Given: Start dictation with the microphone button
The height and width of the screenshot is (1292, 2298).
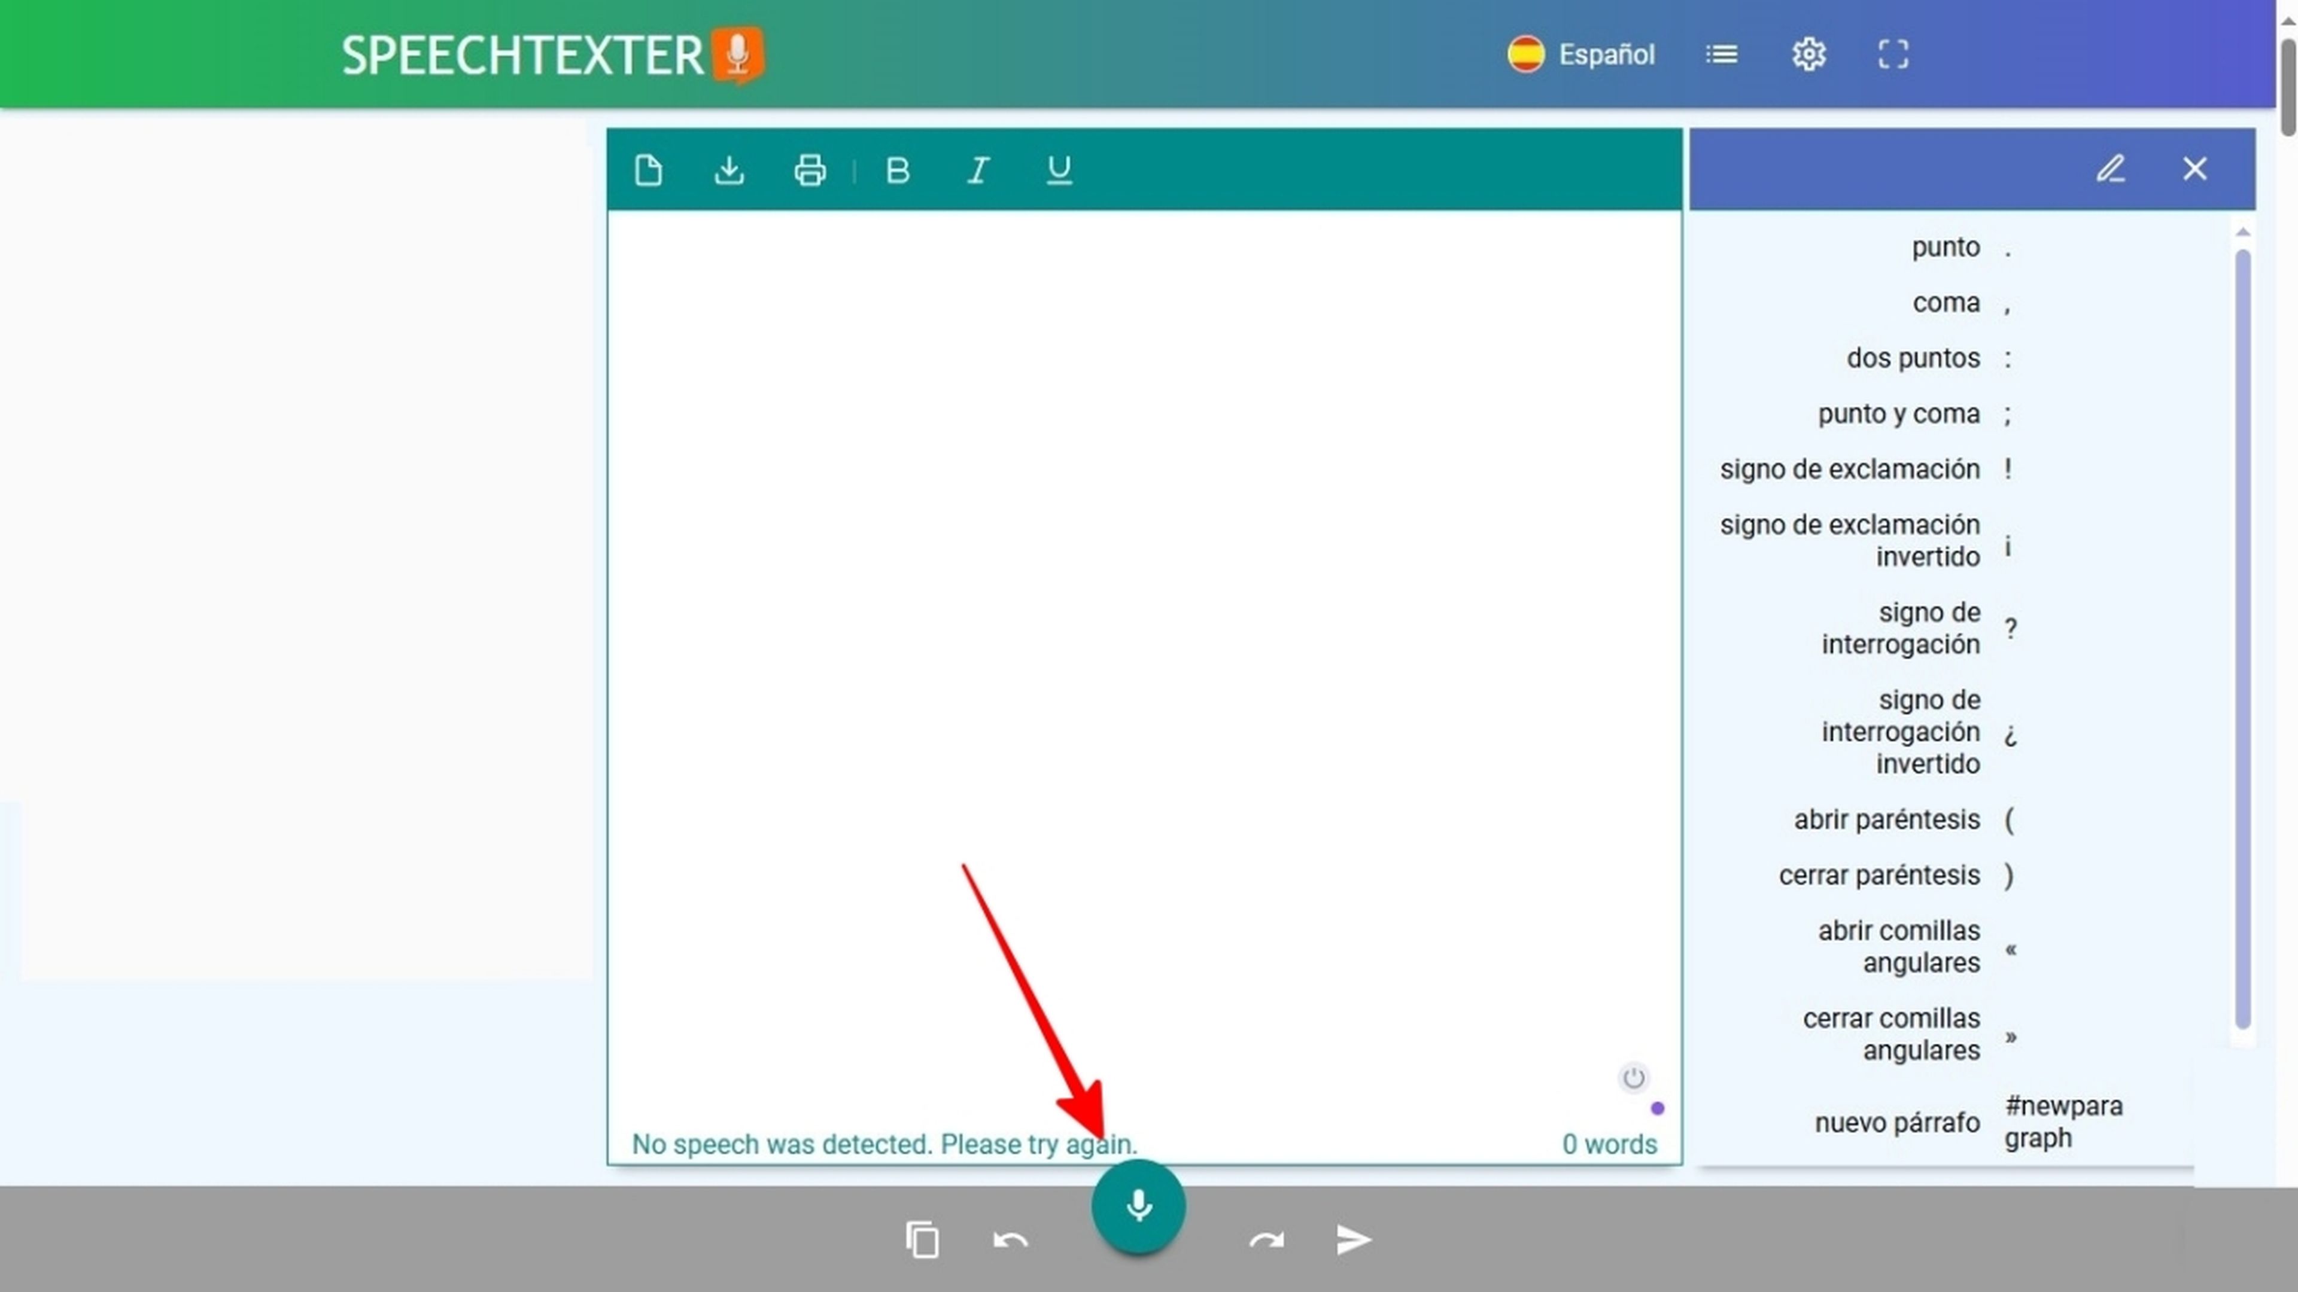Looking at the screenshot, I should coord(1138,1206).
